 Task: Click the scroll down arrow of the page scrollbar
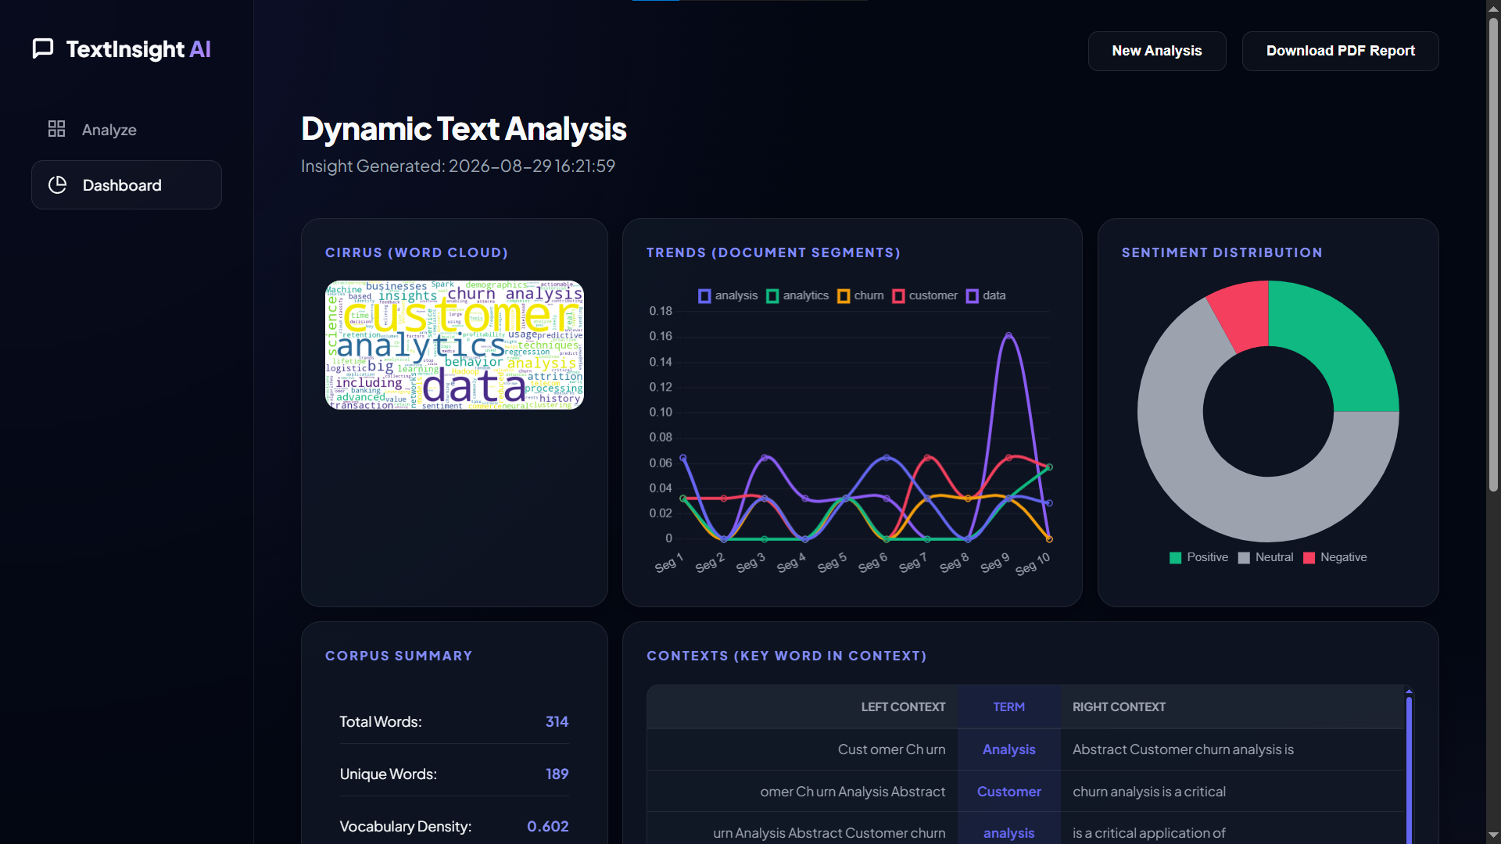click(x=1493, y=835)
